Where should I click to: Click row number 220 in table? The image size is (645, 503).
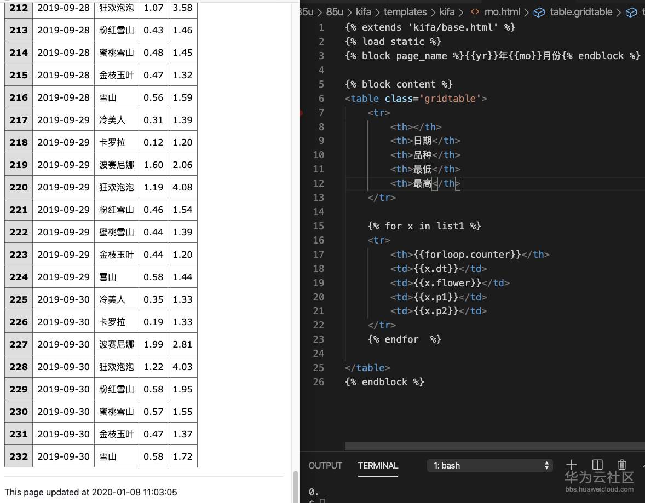coord(19,187)
